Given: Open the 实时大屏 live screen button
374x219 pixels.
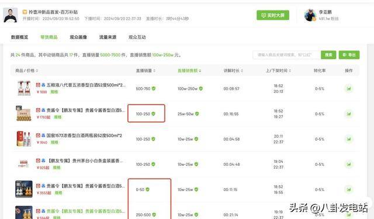Looking at the screenshot, I should 273,15.
